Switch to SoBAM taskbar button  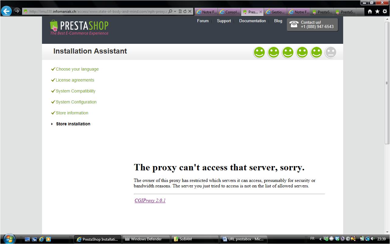(195, 239)
